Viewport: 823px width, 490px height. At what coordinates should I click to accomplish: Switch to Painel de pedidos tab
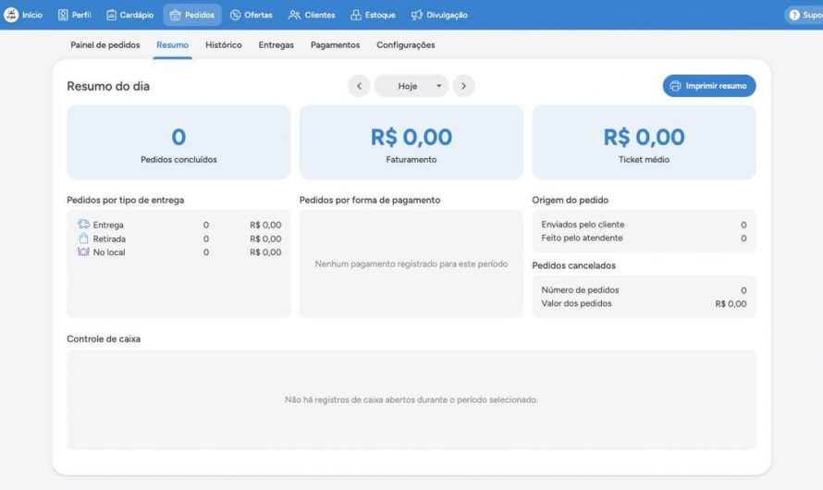[x=105, y=45]
